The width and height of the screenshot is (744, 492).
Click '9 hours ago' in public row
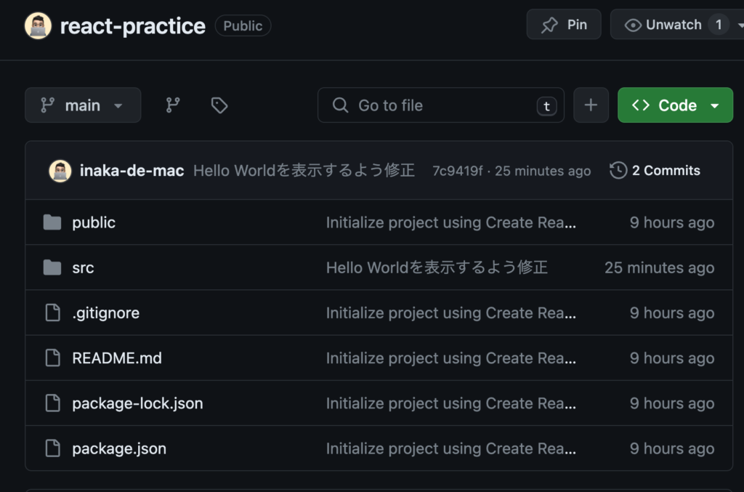pyautogui.click(x=672, y=222)
